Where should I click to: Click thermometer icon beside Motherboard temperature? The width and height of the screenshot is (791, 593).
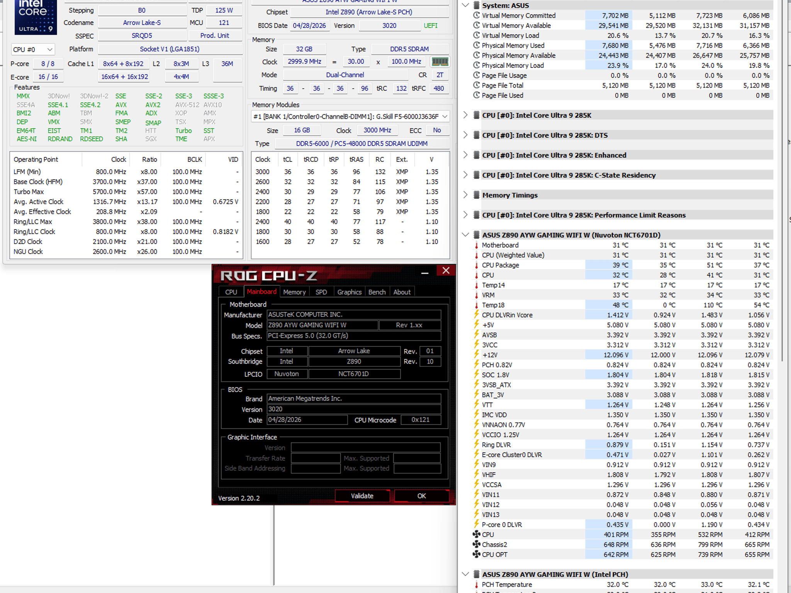(477, 245)
